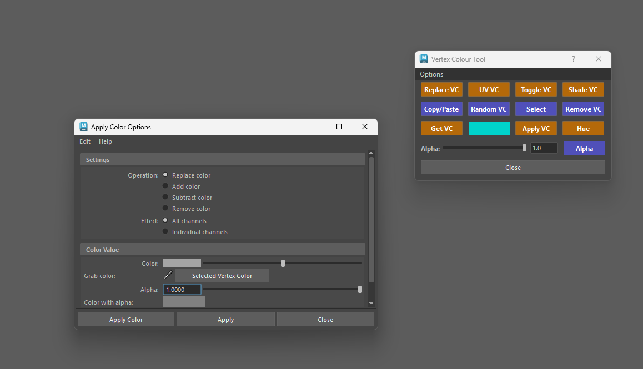The width and height of the screenshot is (643, 369).
Task: Click the Random VC button
Action: point(489,109)
